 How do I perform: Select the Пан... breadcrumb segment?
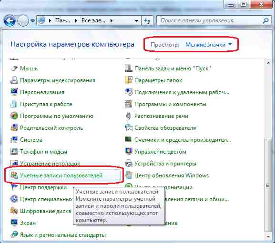62,20
